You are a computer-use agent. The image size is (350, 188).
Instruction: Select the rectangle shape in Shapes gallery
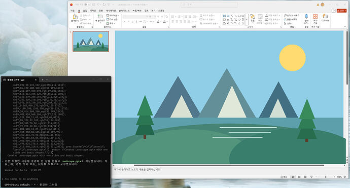click(x=239, y=16)
